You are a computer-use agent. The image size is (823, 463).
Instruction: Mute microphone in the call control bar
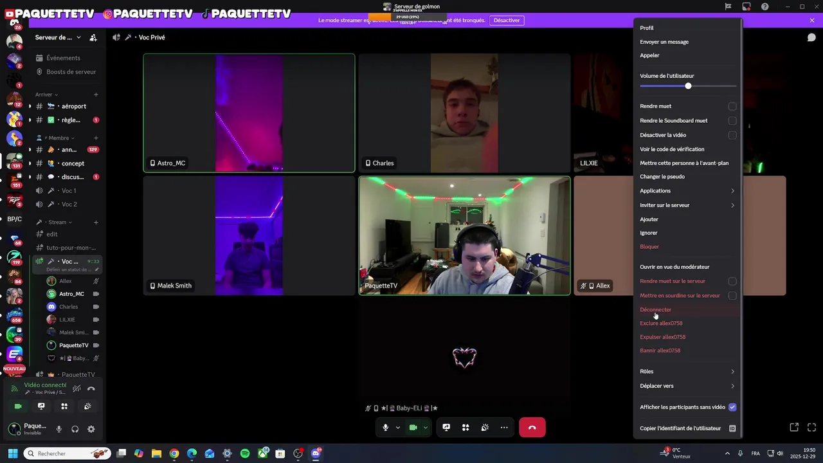click(x=385, y=428)
